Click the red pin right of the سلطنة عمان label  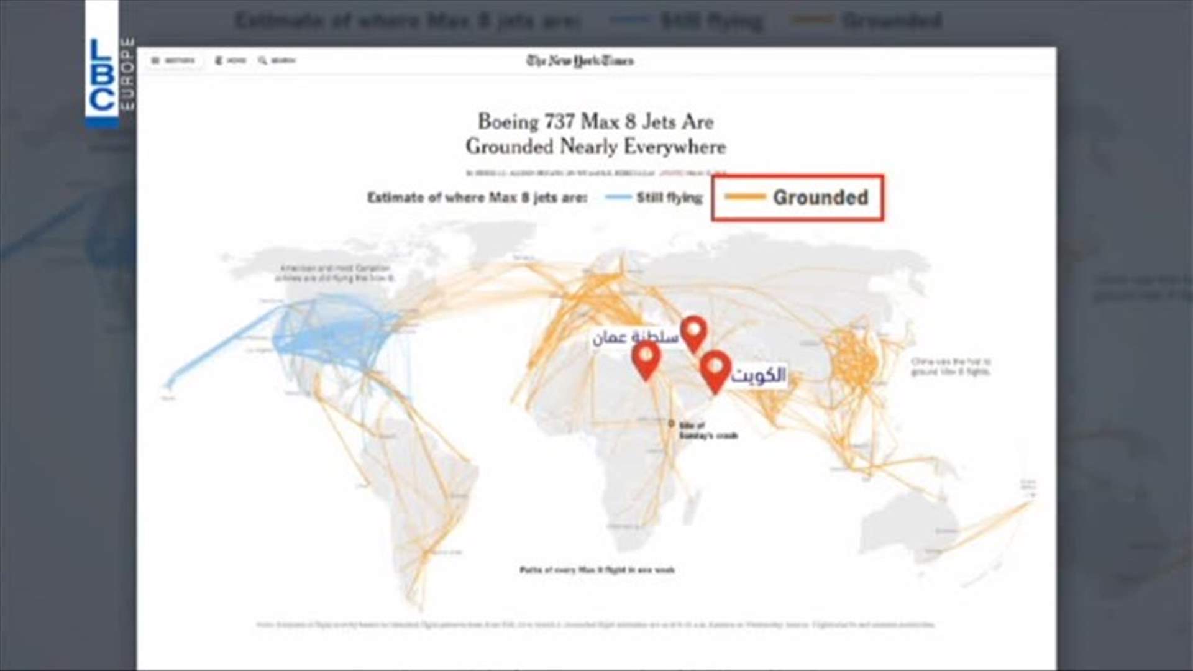693,334
